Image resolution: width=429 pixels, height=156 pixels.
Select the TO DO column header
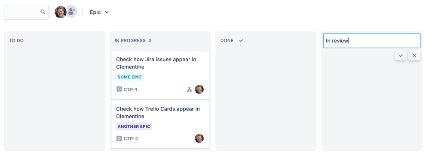tap(16, 41)
